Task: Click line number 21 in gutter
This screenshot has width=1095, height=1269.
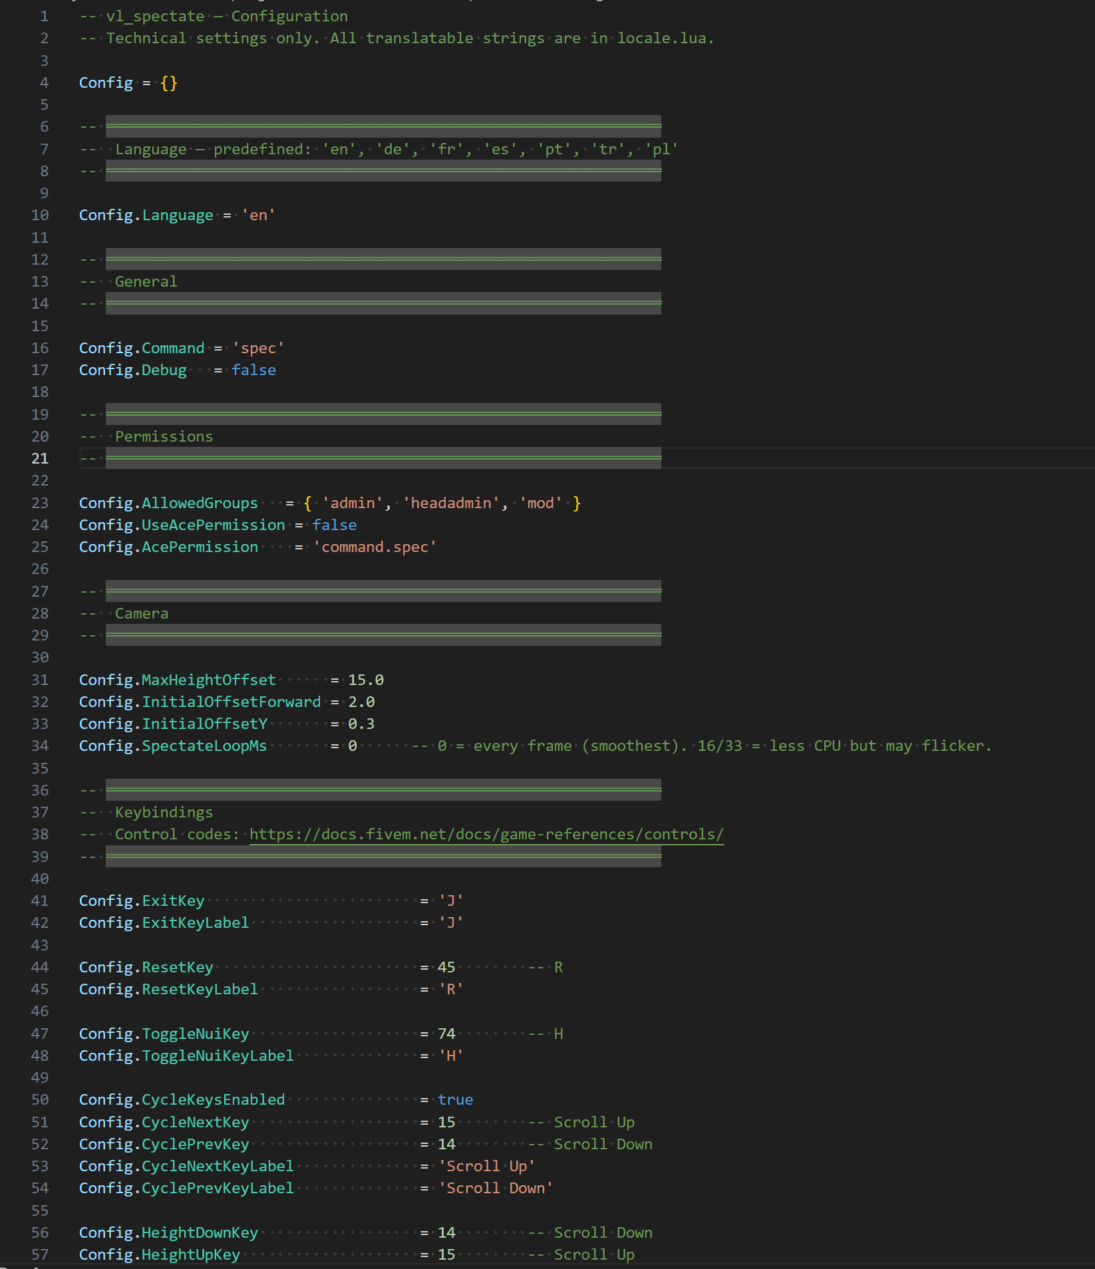Action: 40,458
